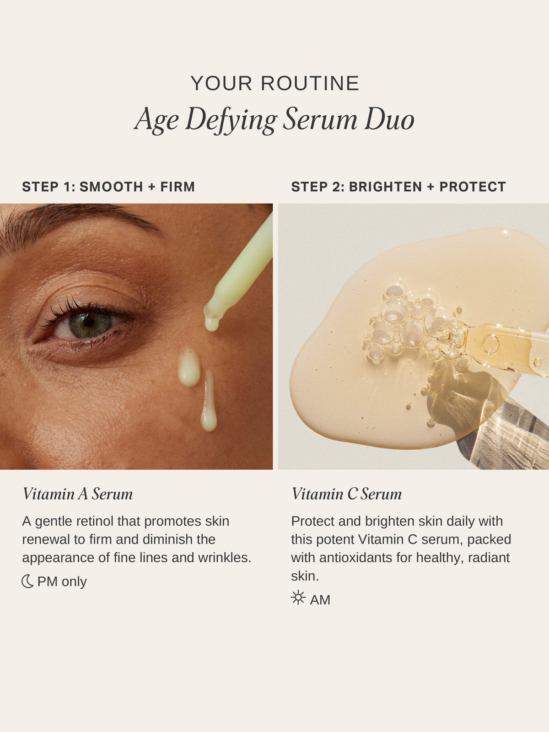This screenshot has height=732, width=549.
Task: Click the crescent moon PM icon
Action: 27,581
